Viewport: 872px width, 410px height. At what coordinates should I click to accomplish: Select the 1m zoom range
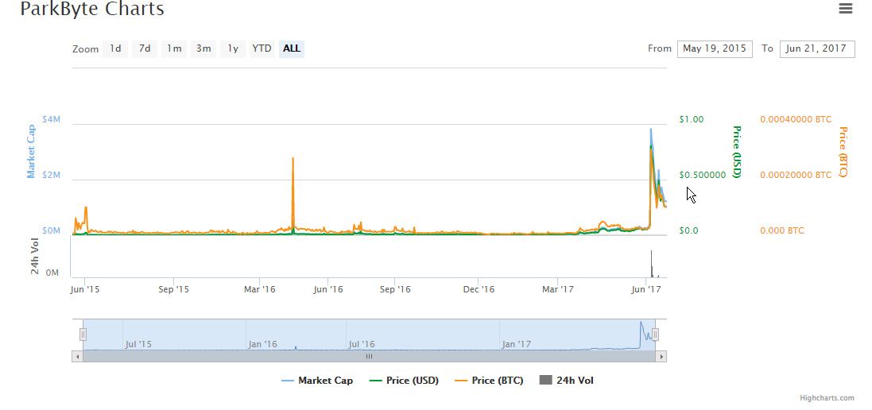click(174, 49)
